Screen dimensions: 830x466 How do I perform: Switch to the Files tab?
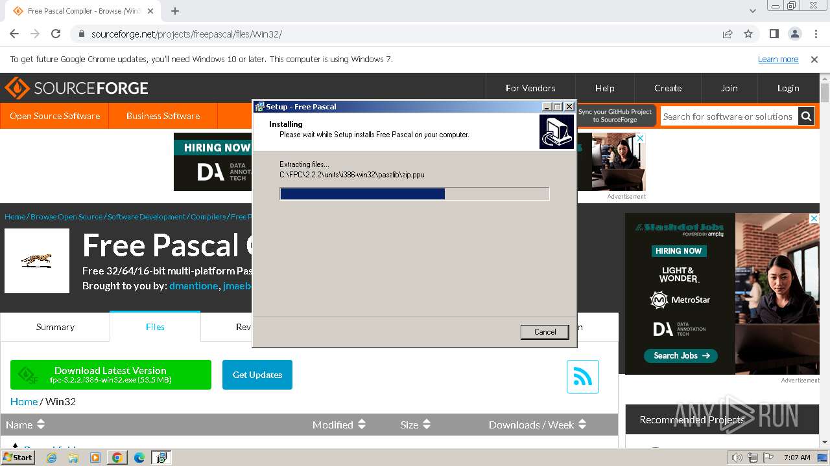155,327
